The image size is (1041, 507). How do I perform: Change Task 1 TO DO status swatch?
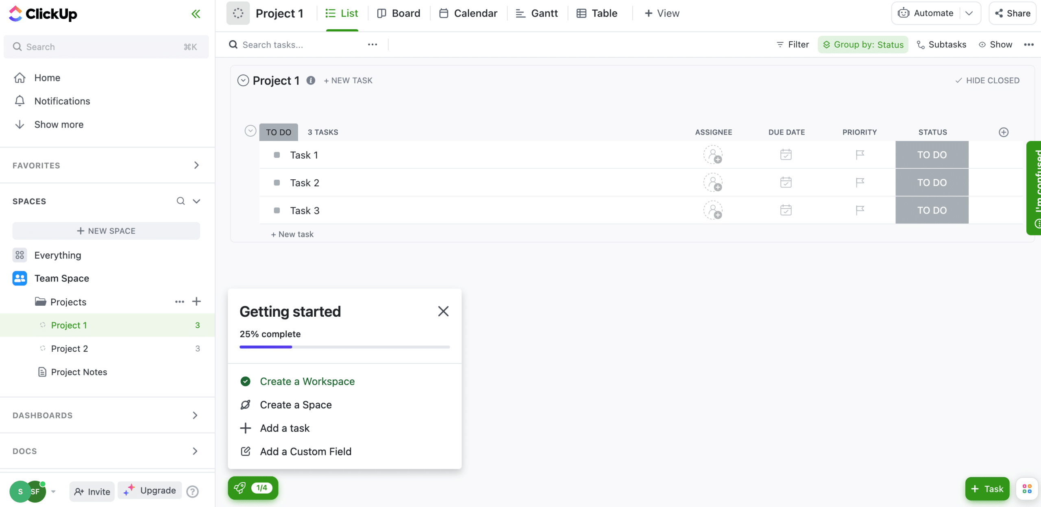coord(932,155)
